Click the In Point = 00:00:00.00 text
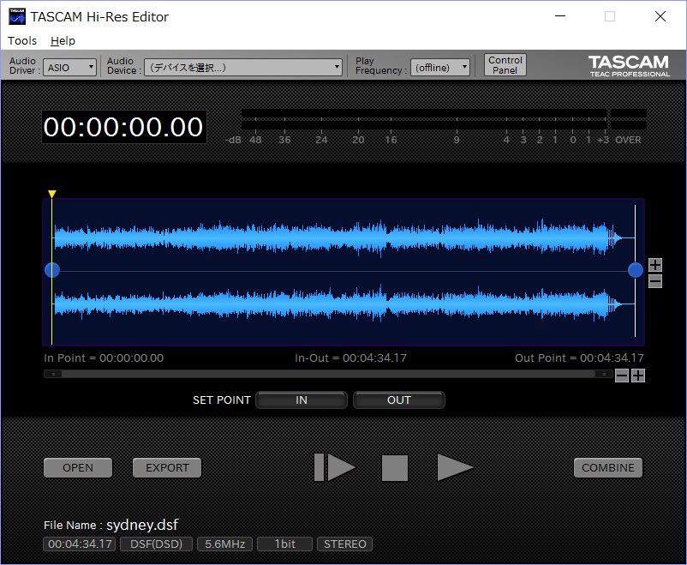This screenshot has width=687, height=565. [x=104, y=358]
